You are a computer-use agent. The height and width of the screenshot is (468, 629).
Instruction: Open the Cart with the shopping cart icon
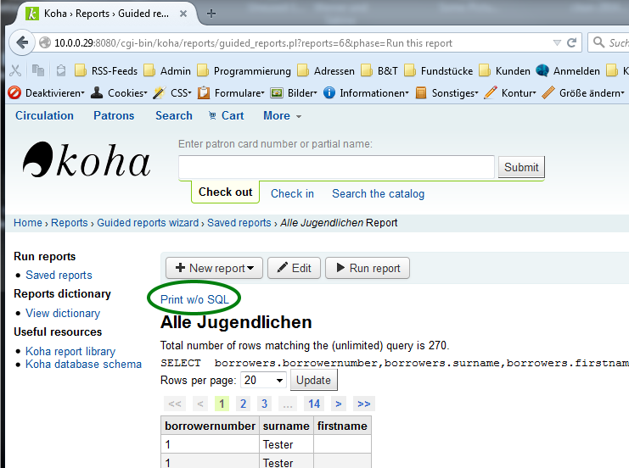(224, 115)
